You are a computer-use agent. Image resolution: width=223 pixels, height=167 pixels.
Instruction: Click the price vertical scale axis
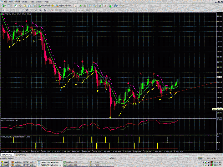pos(219,65)
